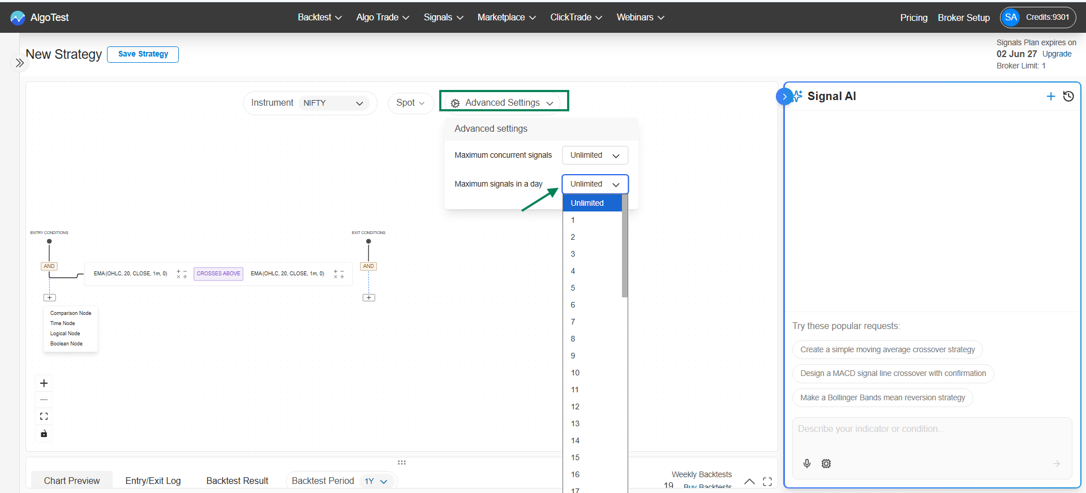The height and width of the screenshot is (493, 1086).
Task: Zoom in on the strategy canvas
Action: [44, 383]
